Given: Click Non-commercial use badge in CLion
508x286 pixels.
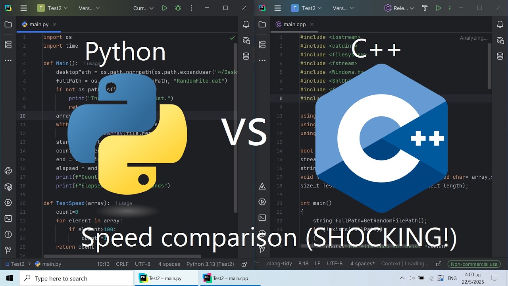Looking at the screenshot, I should [474, 264].
